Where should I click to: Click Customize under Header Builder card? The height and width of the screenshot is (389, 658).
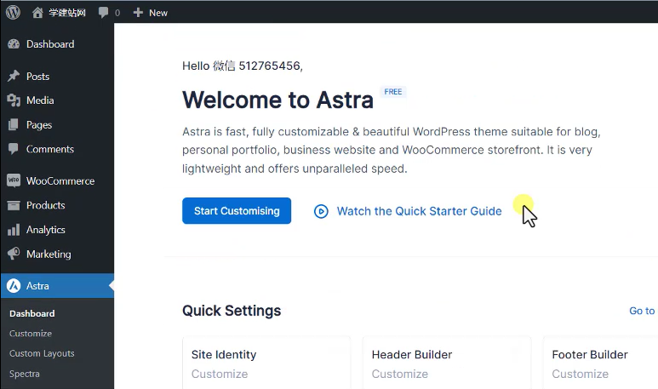tap(400, 374)
